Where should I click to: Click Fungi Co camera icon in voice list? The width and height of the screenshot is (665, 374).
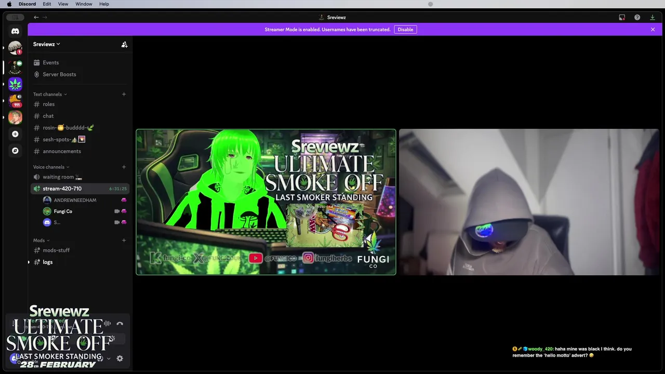117,211
